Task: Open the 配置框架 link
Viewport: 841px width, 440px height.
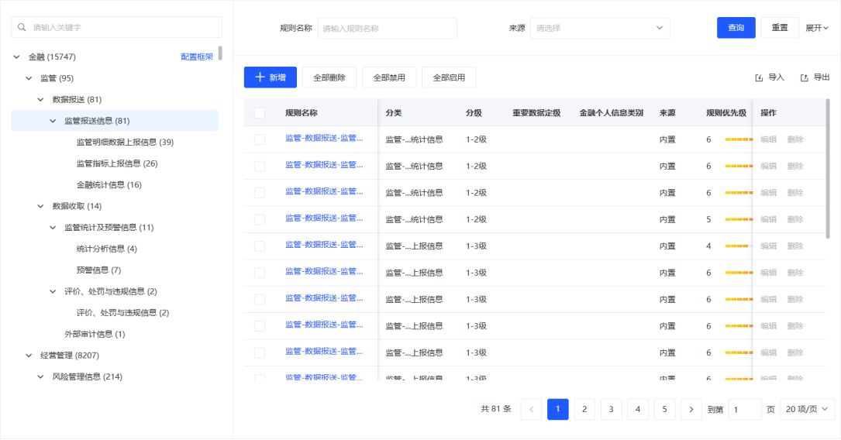Action: 197,57
